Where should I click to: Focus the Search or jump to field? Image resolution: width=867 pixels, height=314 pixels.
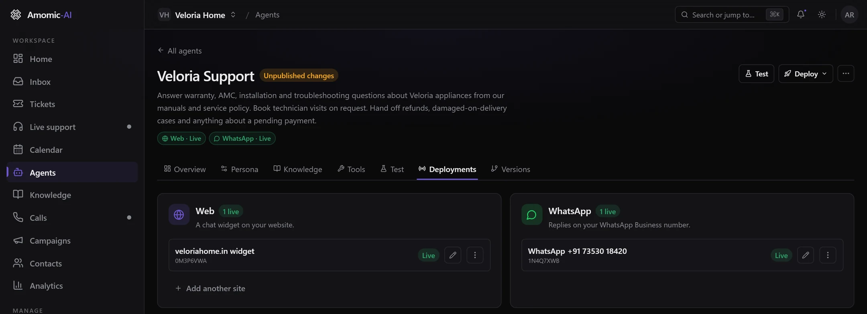coord(732,15)
